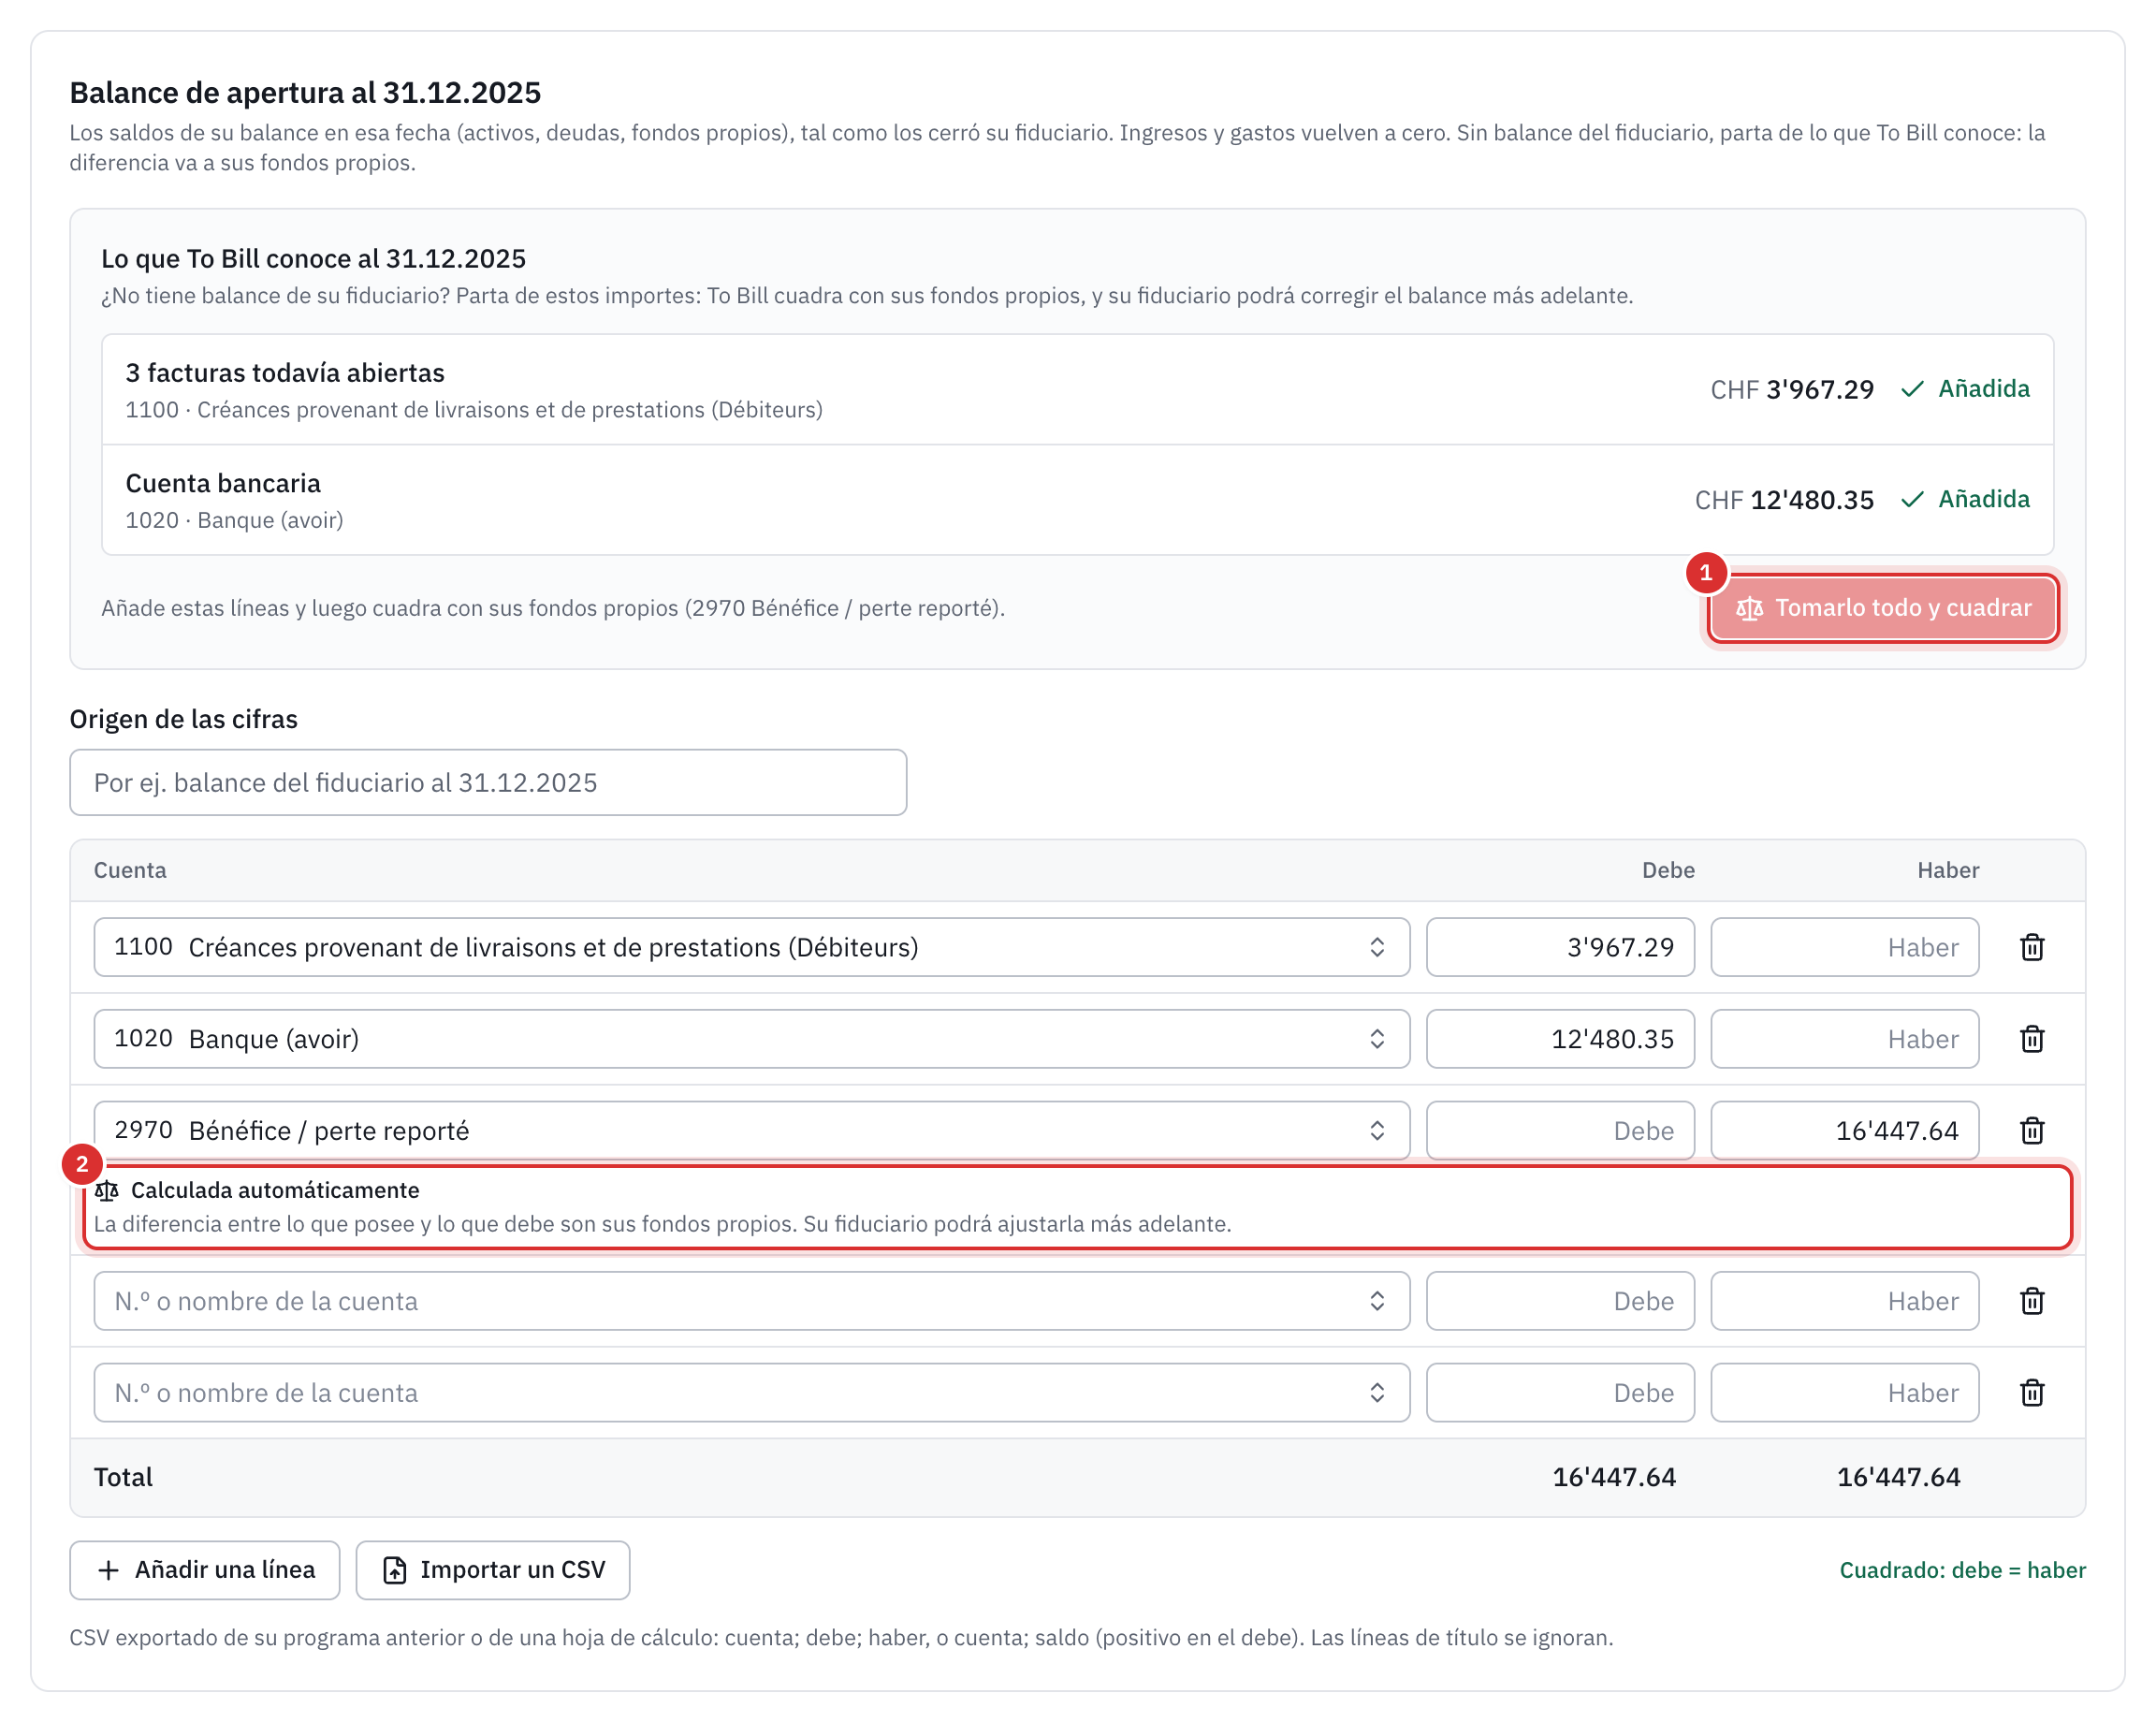Click '3 facturas todavía abiertas' row title
Image resolution: width=2156 pixels, height=1722 pixels.
(x=285, y=373)
